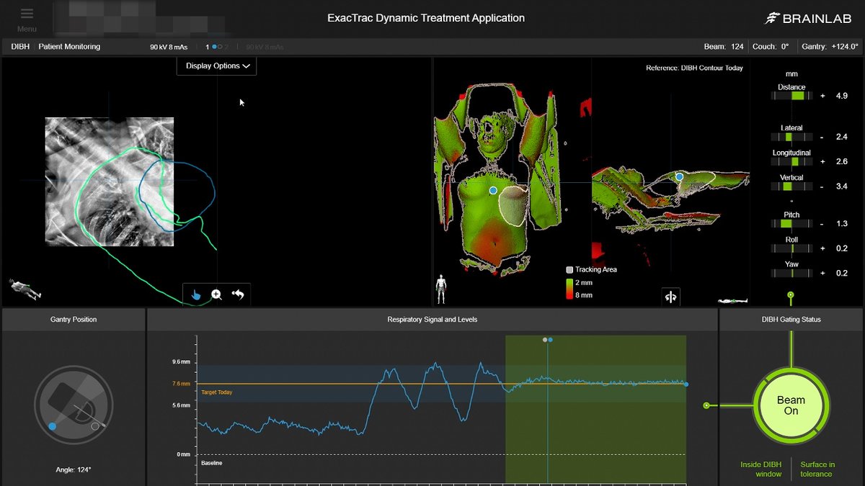Click the Distance value 4.9

point(841,96)
